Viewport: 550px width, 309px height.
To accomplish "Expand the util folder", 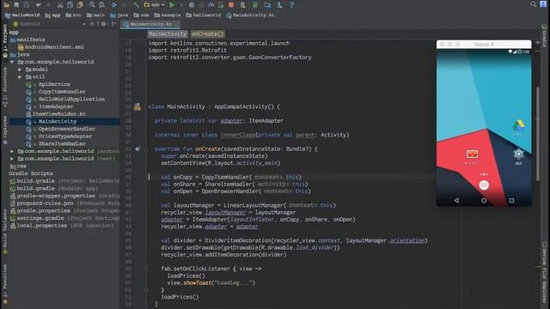I will 20,76.
